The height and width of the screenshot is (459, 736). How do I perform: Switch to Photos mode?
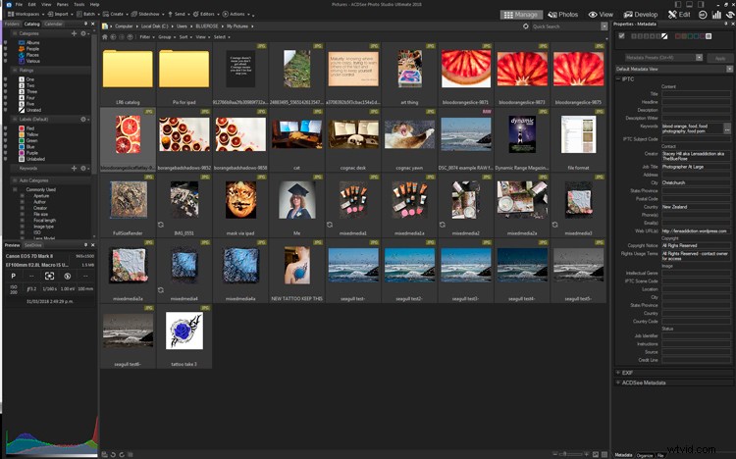click(563, 15)
